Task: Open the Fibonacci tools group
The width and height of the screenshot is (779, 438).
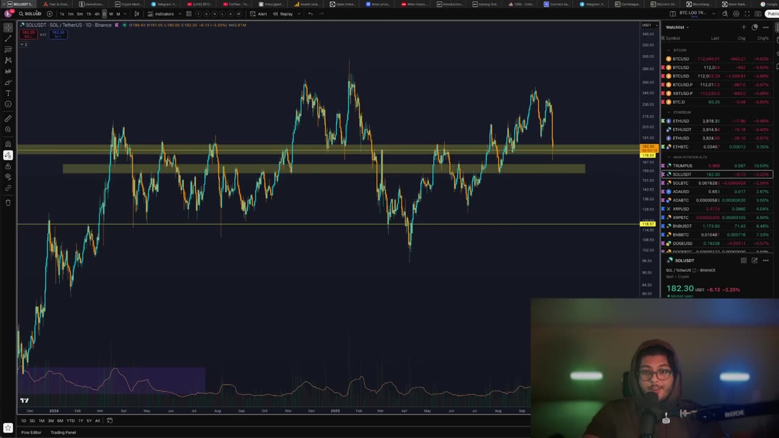Action: tap(8, 49)
